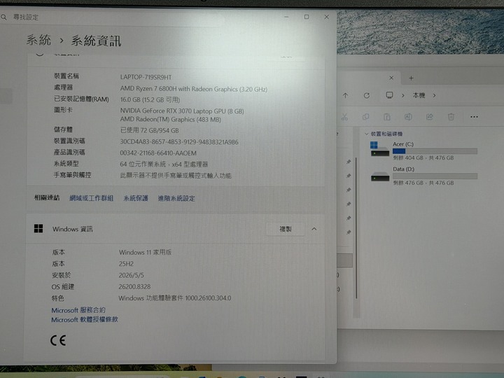This screenshot has width=504, height=378.
Task: Select the Data (D:) drive icon
Action: pos(380,176)
